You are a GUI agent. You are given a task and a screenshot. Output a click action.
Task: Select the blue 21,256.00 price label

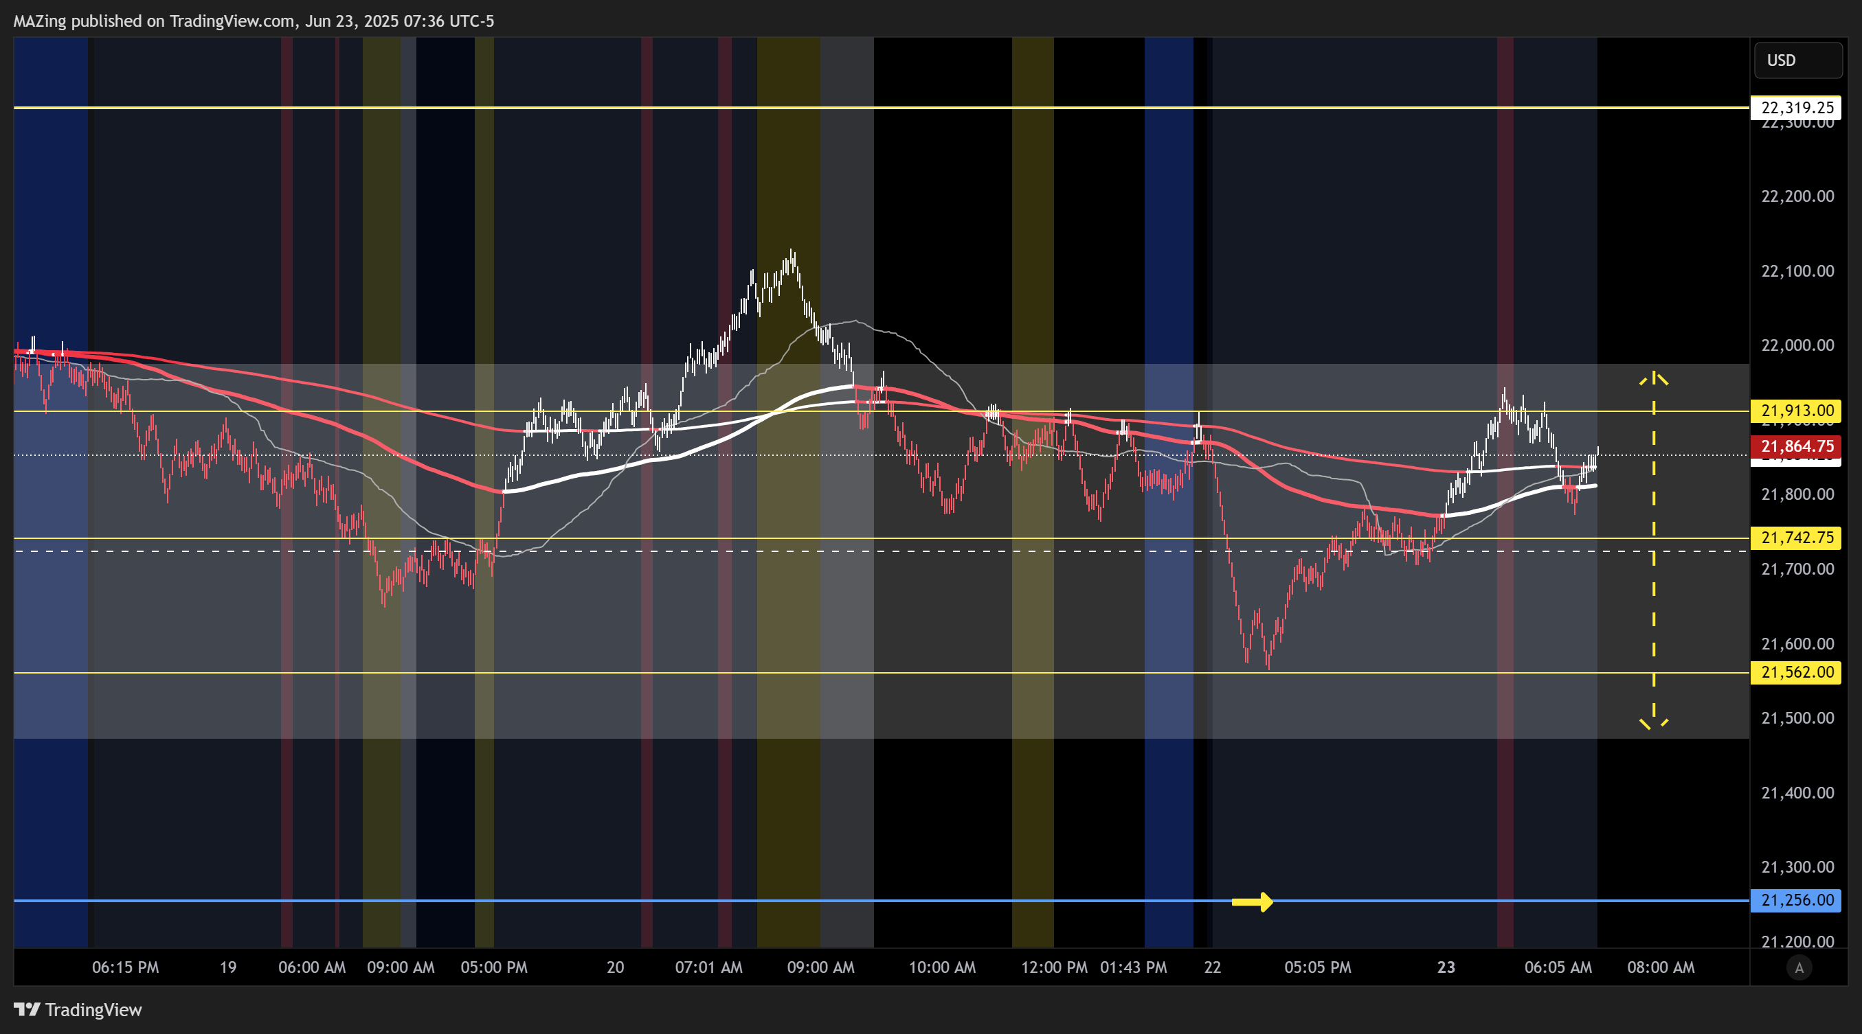click(1796, 900)
